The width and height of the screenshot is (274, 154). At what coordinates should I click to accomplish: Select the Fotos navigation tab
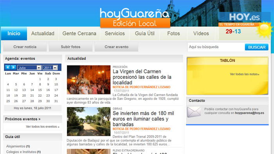(173, 33)
